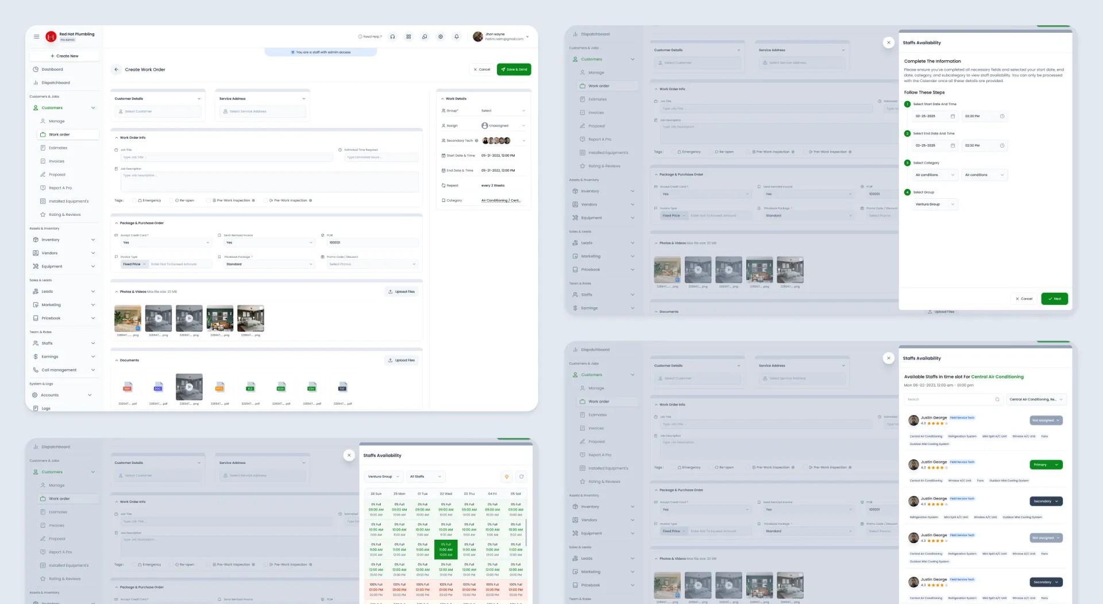Open the Assign Unassigned dropdown

tap(503, 126)
